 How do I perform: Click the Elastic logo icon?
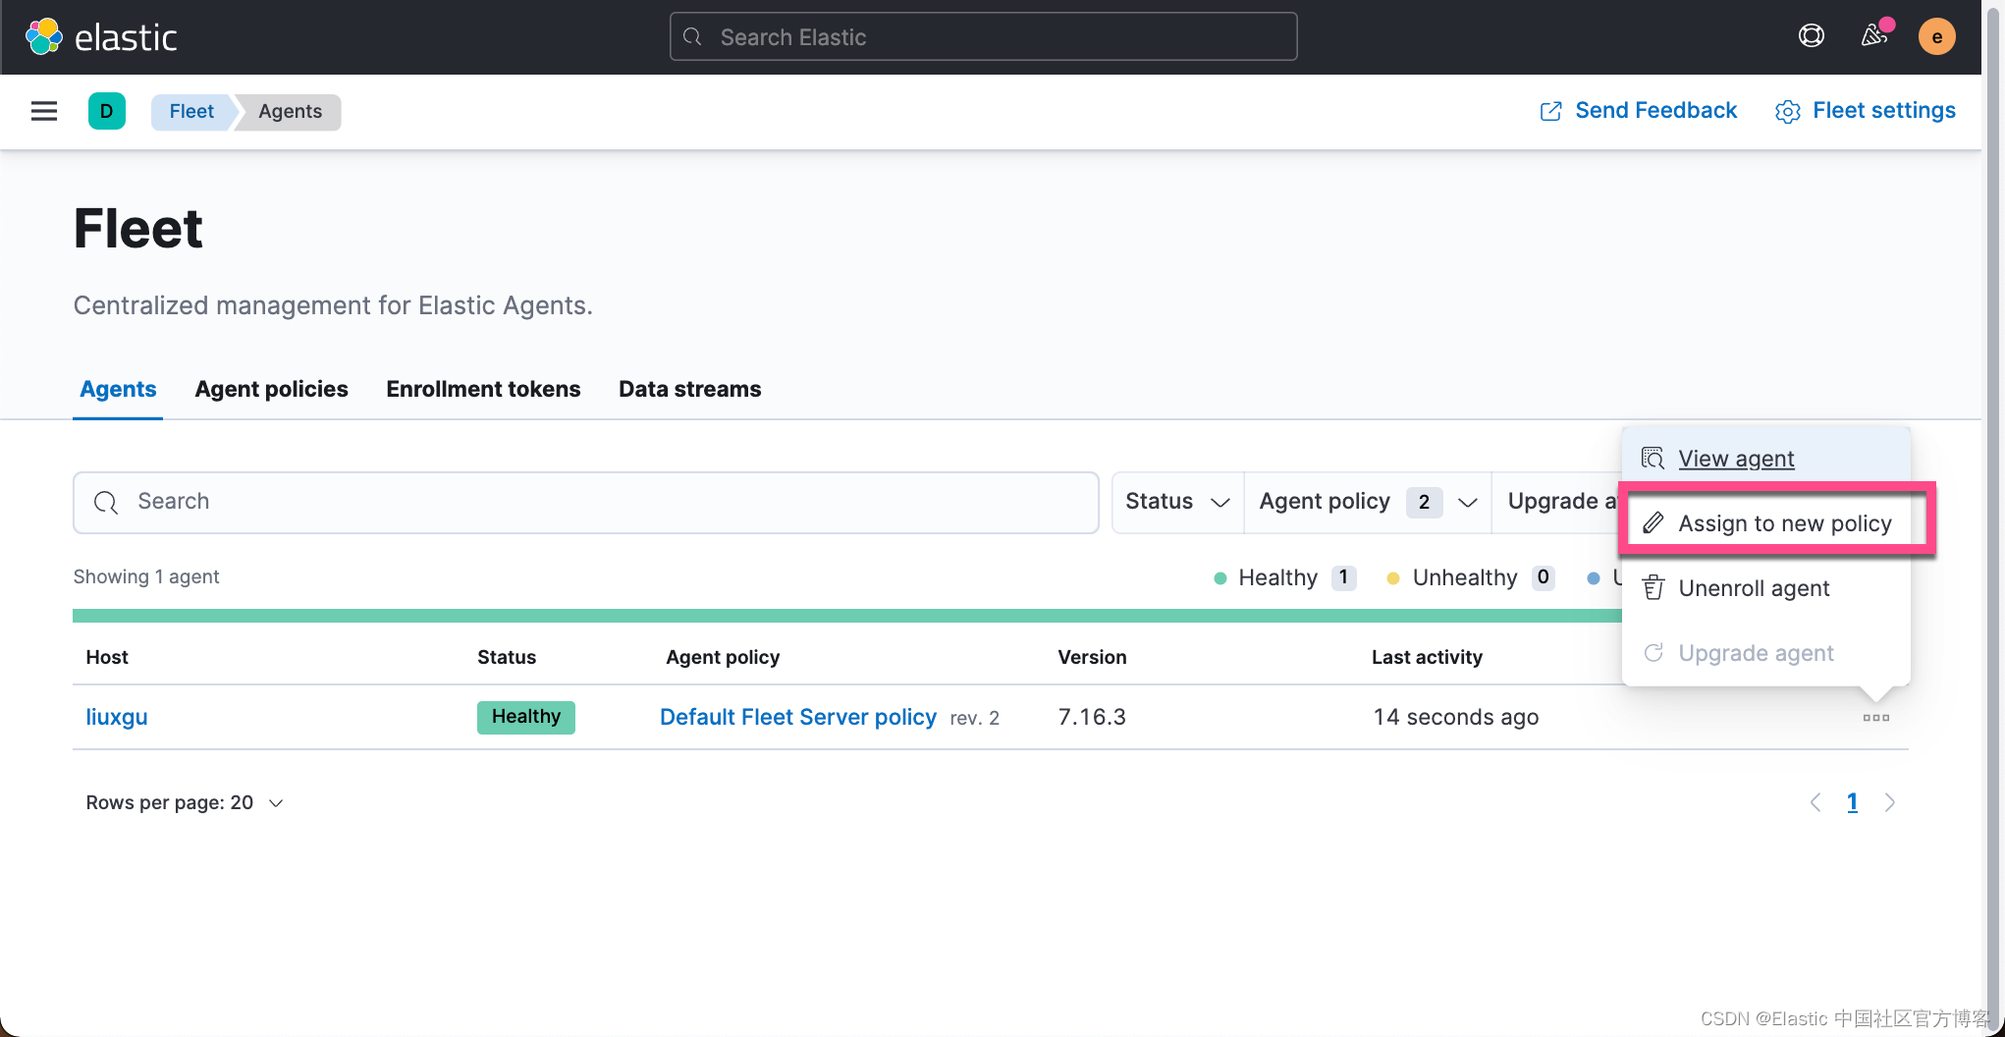[44, 37]
